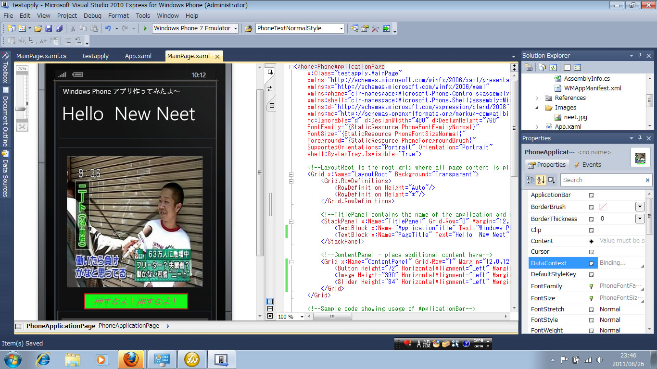
Task: Click the Open File folder icon
Action: tap(38, 28)
